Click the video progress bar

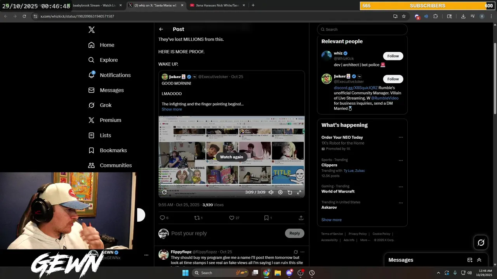231,185
